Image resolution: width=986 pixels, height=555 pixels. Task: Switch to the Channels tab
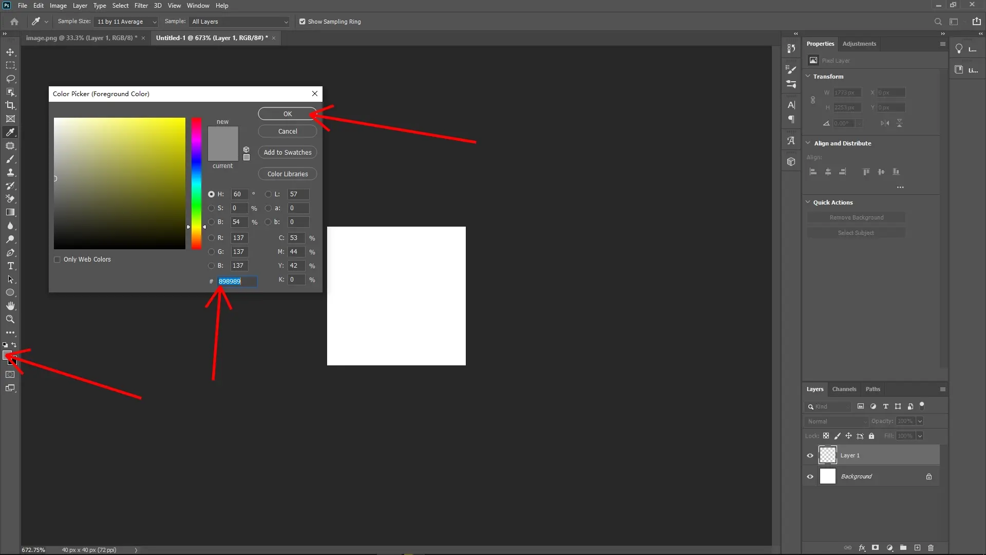[x=844, y=389]
